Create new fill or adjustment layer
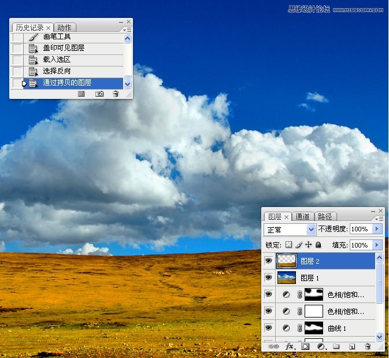 [321, 346]
